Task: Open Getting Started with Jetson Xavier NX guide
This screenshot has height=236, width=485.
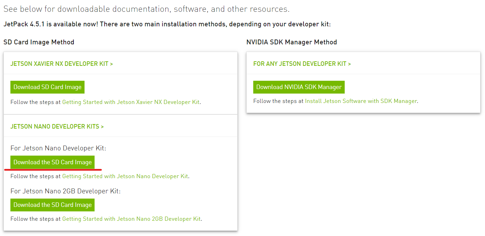Action: (131, 102)
